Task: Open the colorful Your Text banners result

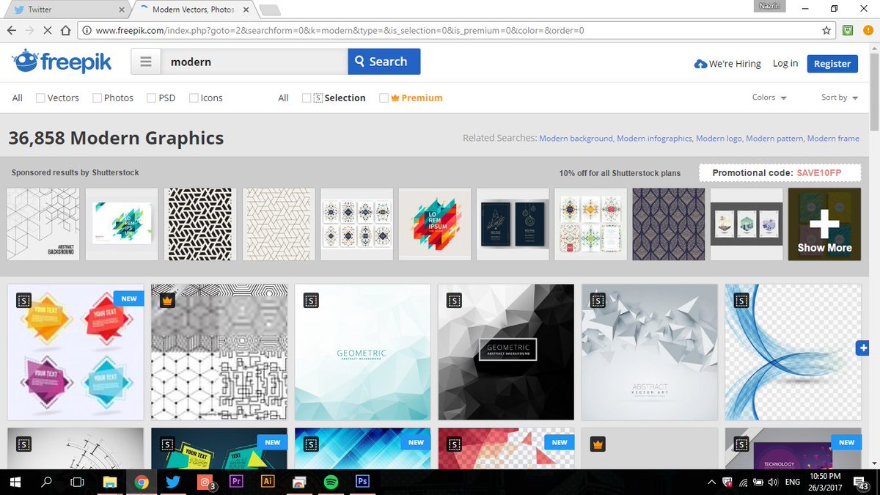Action: pyautogui.click(x=76, y=352)
